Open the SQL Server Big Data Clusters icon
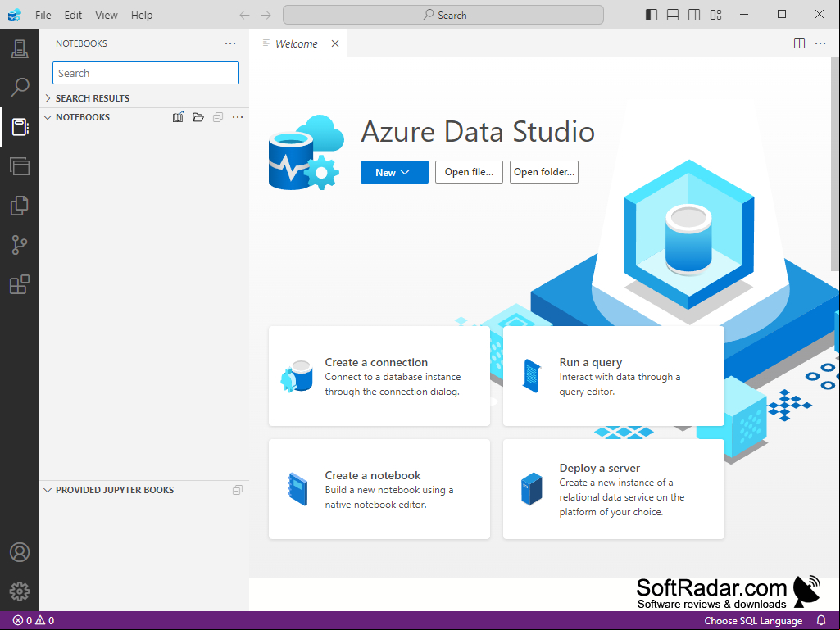840x630 pixels. [20, 166]
